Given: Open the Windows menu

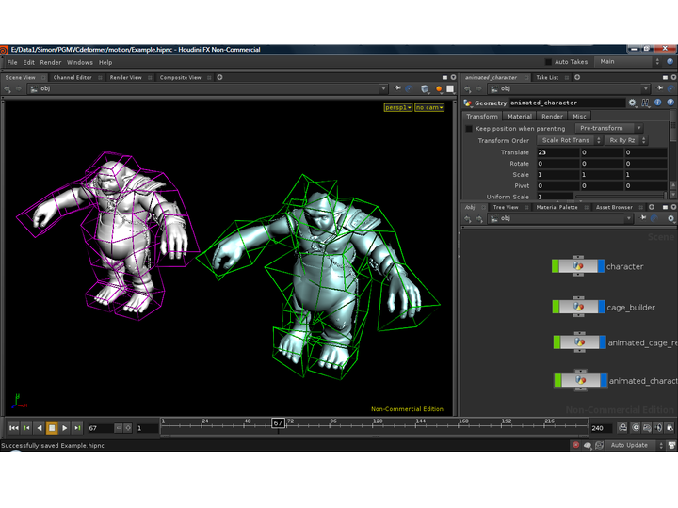Looking at the screenshot, I should [79, 62].
